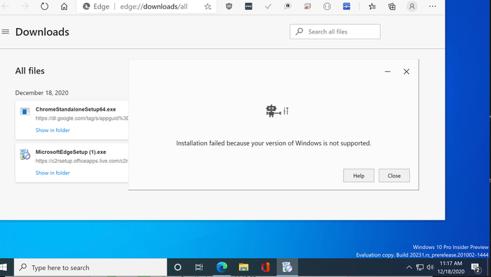The width and height of the screenshot is (491, 277).
Task: Open the volume tray icon
Action: coord(430,267)
